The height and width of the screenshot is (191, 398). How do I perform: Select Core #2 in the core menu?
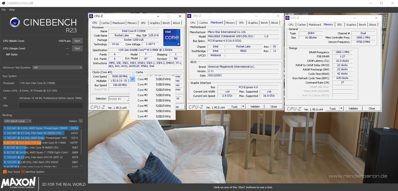pos(152,90)
